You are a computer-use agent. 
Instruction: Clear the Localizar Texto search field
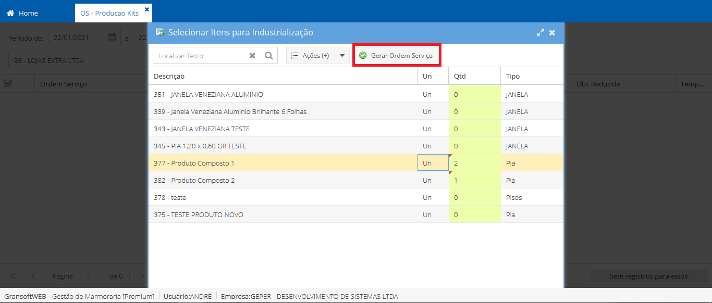pos(252,56)
